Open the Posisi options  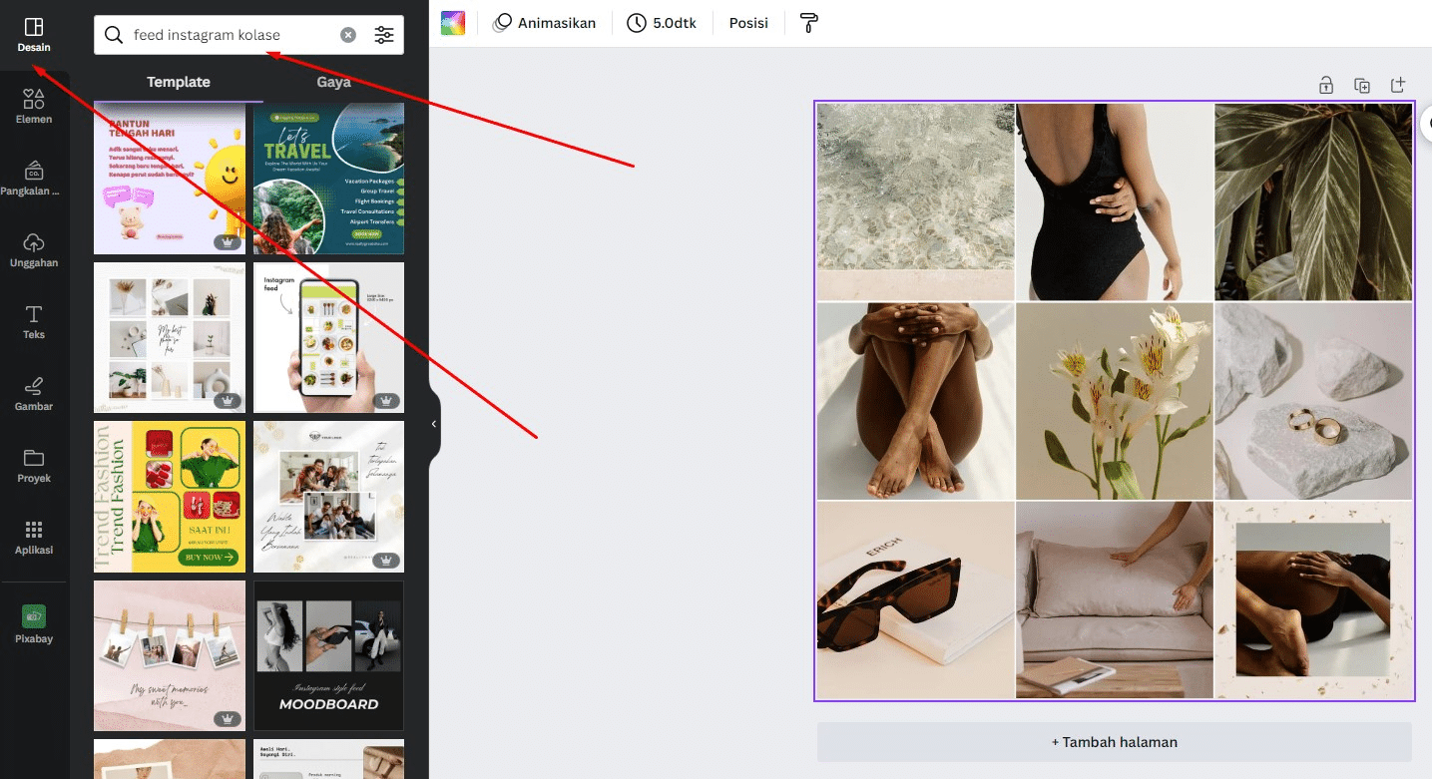(747, 22)
